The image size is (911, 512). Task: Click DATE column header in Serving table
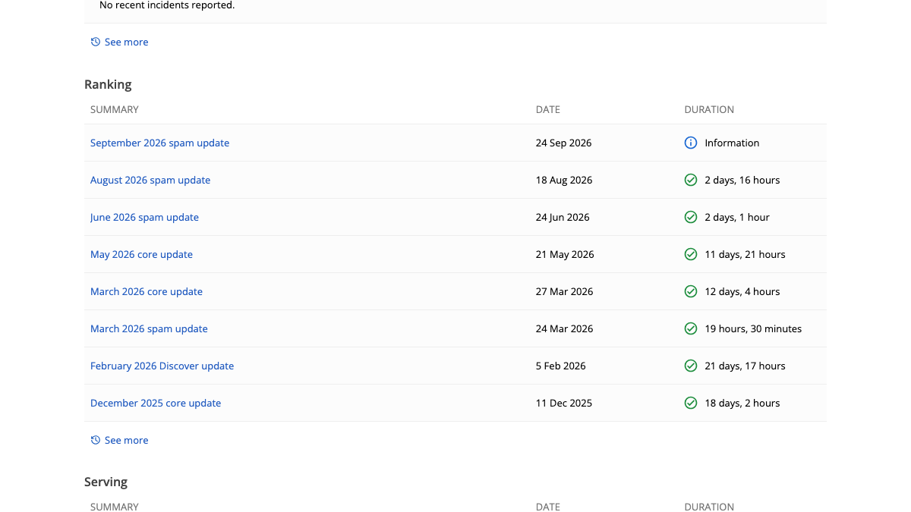548,507
